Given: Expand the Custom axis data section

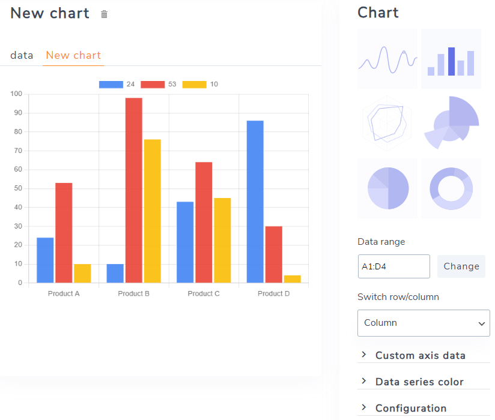Looking at the screenshot, I should (x=420, y=355).
